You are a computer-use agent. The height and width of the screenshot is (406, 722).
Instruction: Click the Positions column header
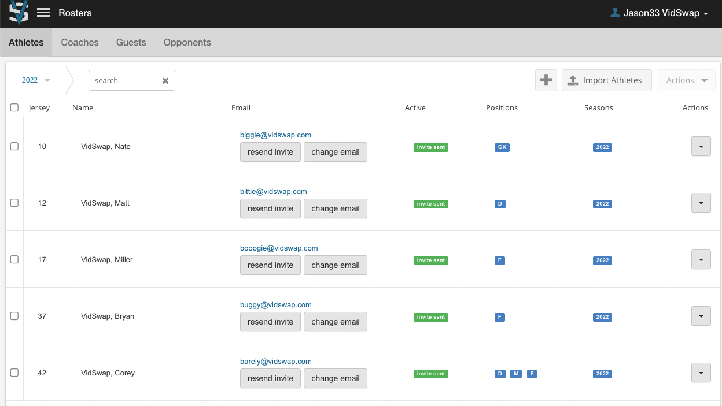pyautogui.click(x=502, y=107)
